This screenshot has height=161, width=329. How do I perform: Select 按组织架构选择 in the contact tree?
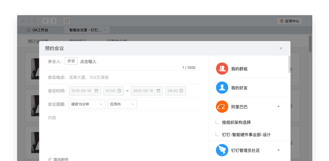[x=236, y=122]
